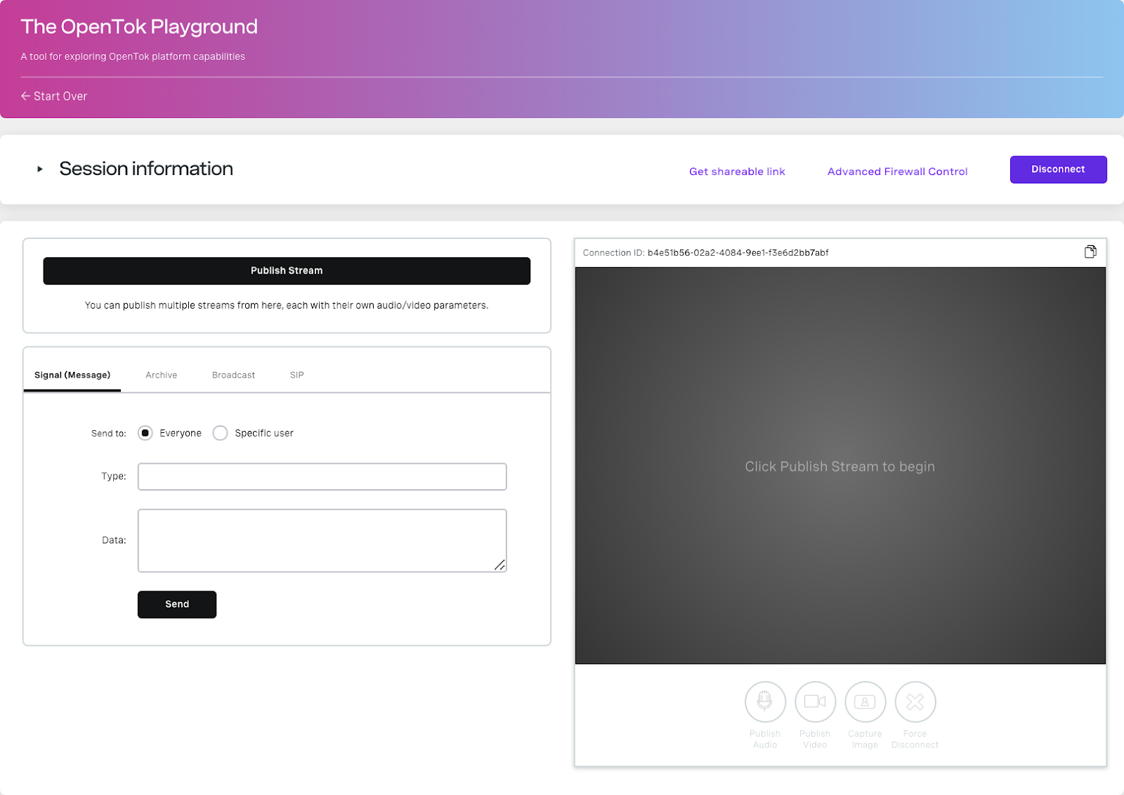Click the Session information heading
Image resolution: width=1124 pixels, height=795 pixels.
coord(146,169)
